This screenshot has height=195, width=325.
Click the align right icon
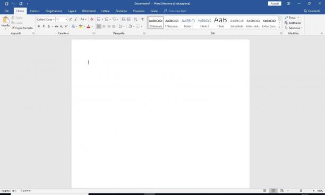(109, 26)
